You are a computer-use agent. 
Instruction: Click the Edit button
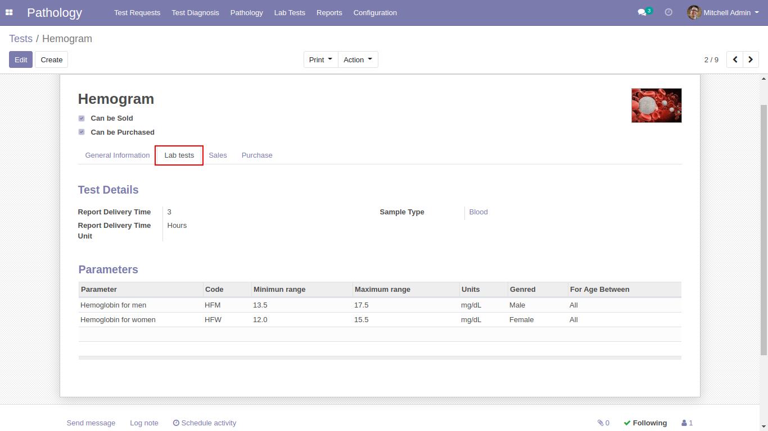(x=21, y=59)
